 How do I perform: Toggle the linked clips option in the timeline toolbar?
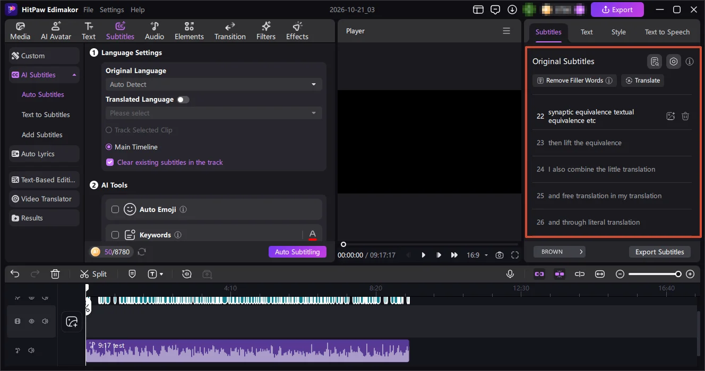point(539,274)
